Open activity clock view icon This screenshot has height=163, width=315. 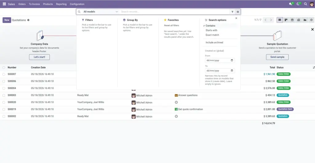(x=311, y=20)
